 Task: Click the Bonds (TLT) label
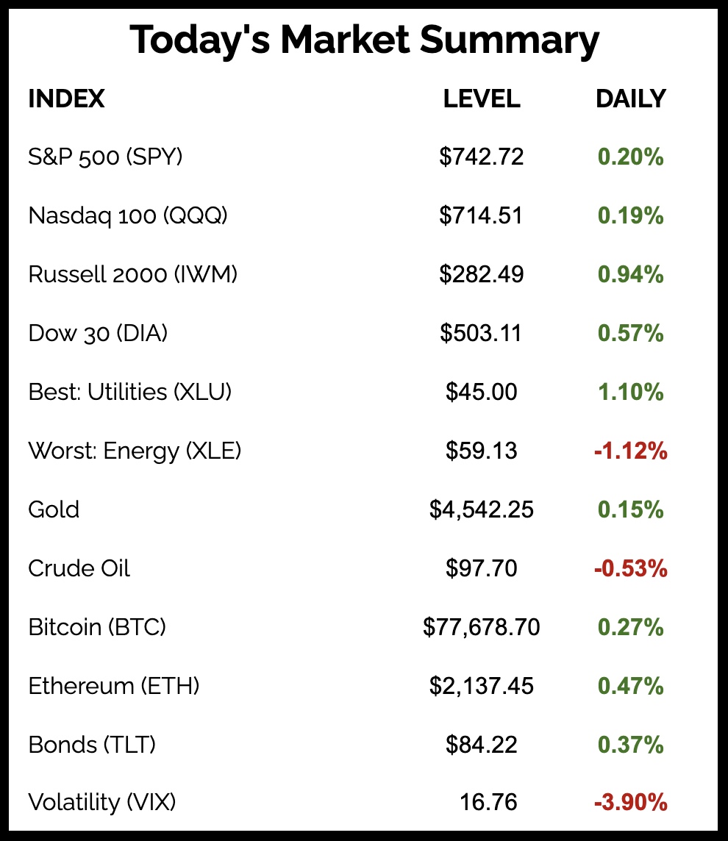pyautogui.click(x=92, y=745)
